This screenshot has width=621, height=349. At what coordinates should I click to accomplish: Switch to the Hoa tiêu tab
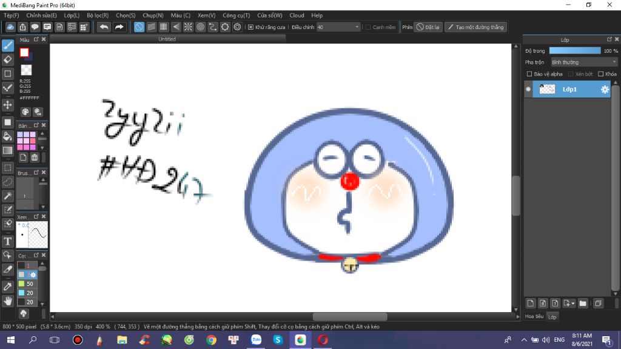(534, 316)
